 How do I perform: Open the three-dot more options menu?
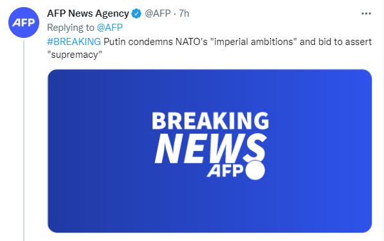coord(366,13)
